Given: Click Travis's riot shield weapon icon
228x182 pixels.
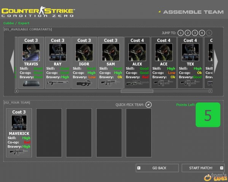Looking at the screenshot, I should pyautogui.click(x=31, y=83).
